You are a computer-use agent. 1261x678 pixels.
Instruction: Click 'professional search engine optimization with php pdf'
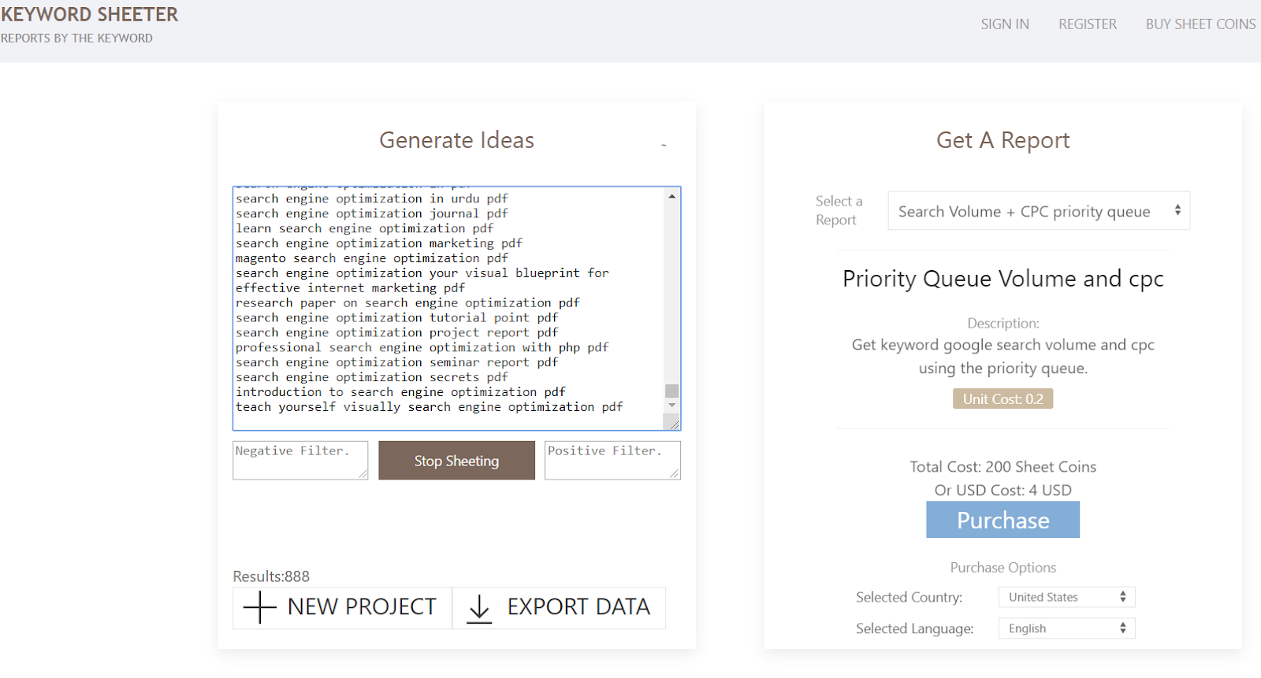422,348
